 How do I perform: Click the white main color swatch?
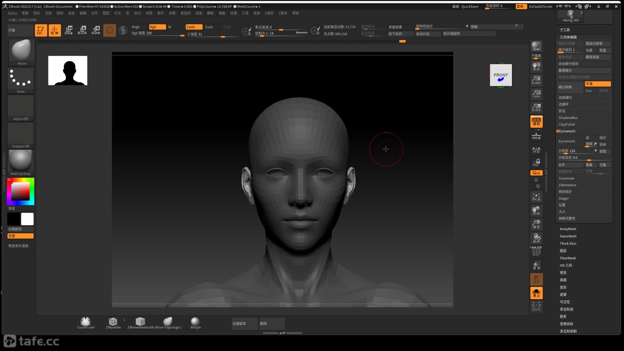(27, 219)
